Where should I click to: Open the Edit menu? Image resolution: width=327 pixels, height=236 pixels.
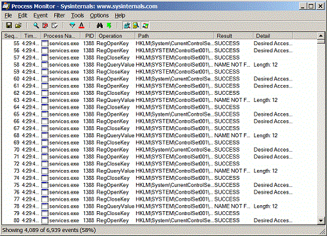pos(22,16)
